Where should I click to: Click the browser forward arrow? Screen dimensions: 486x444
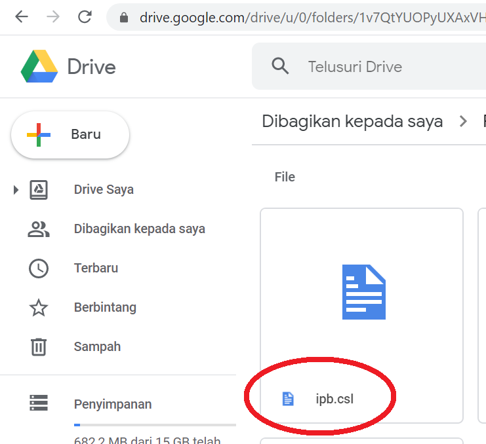tap(53, 17)
